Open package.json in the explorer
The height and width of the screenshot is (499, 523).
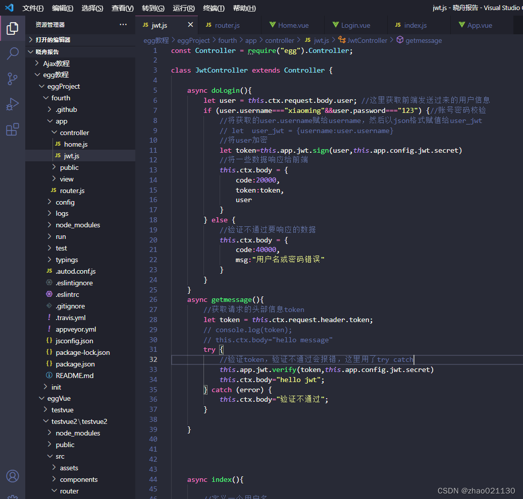coord(75,364)
